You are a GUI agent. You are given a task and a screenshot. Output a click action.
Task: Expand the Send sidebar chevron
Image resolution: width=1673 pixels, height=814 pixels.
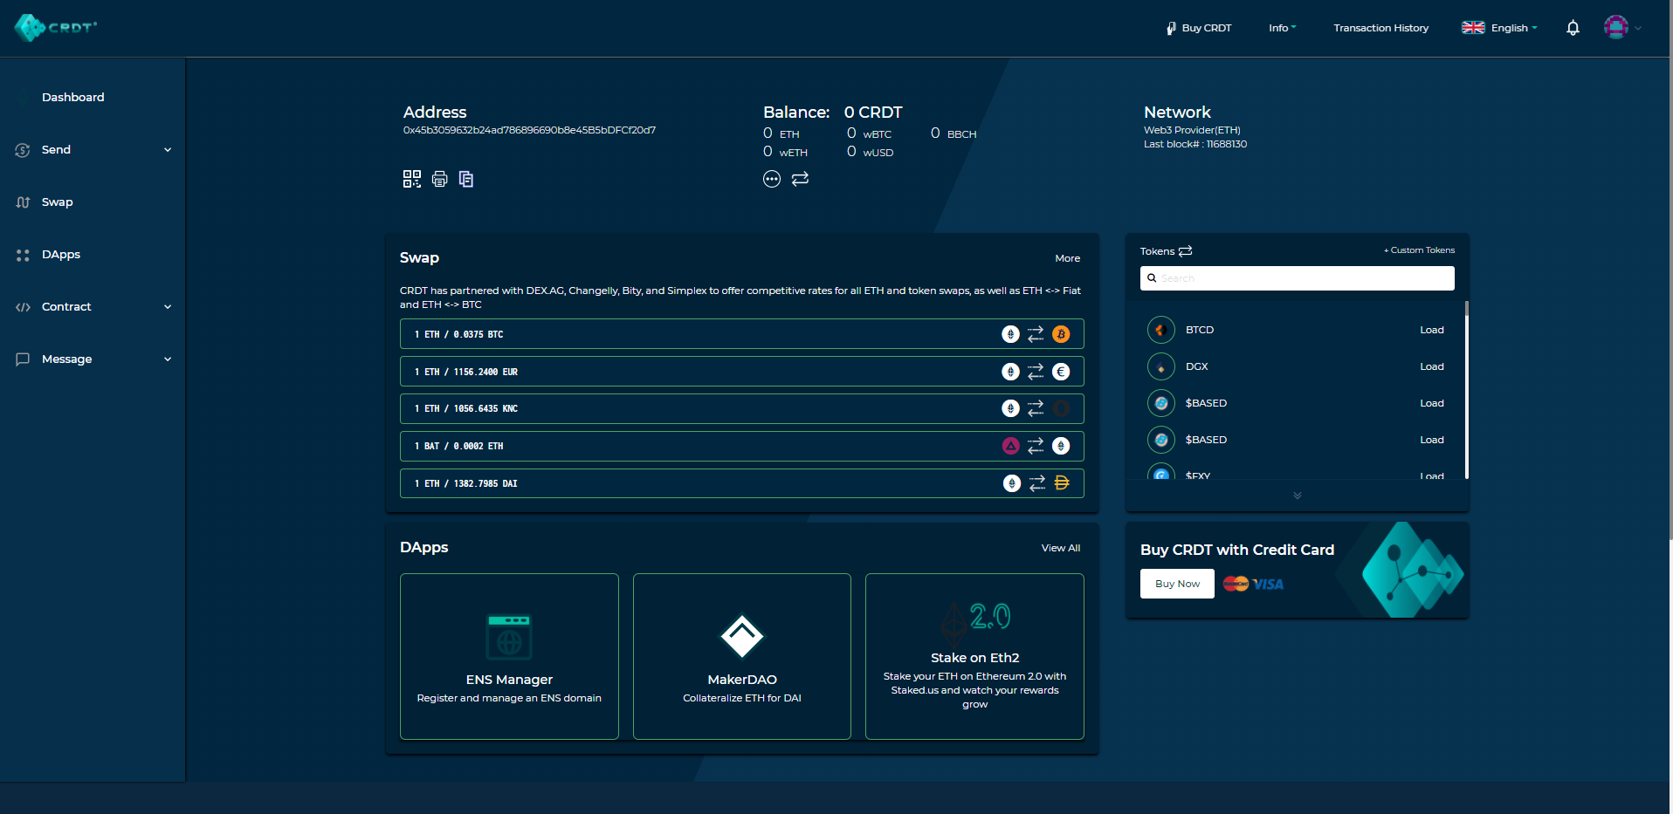[x=168, y=150]
